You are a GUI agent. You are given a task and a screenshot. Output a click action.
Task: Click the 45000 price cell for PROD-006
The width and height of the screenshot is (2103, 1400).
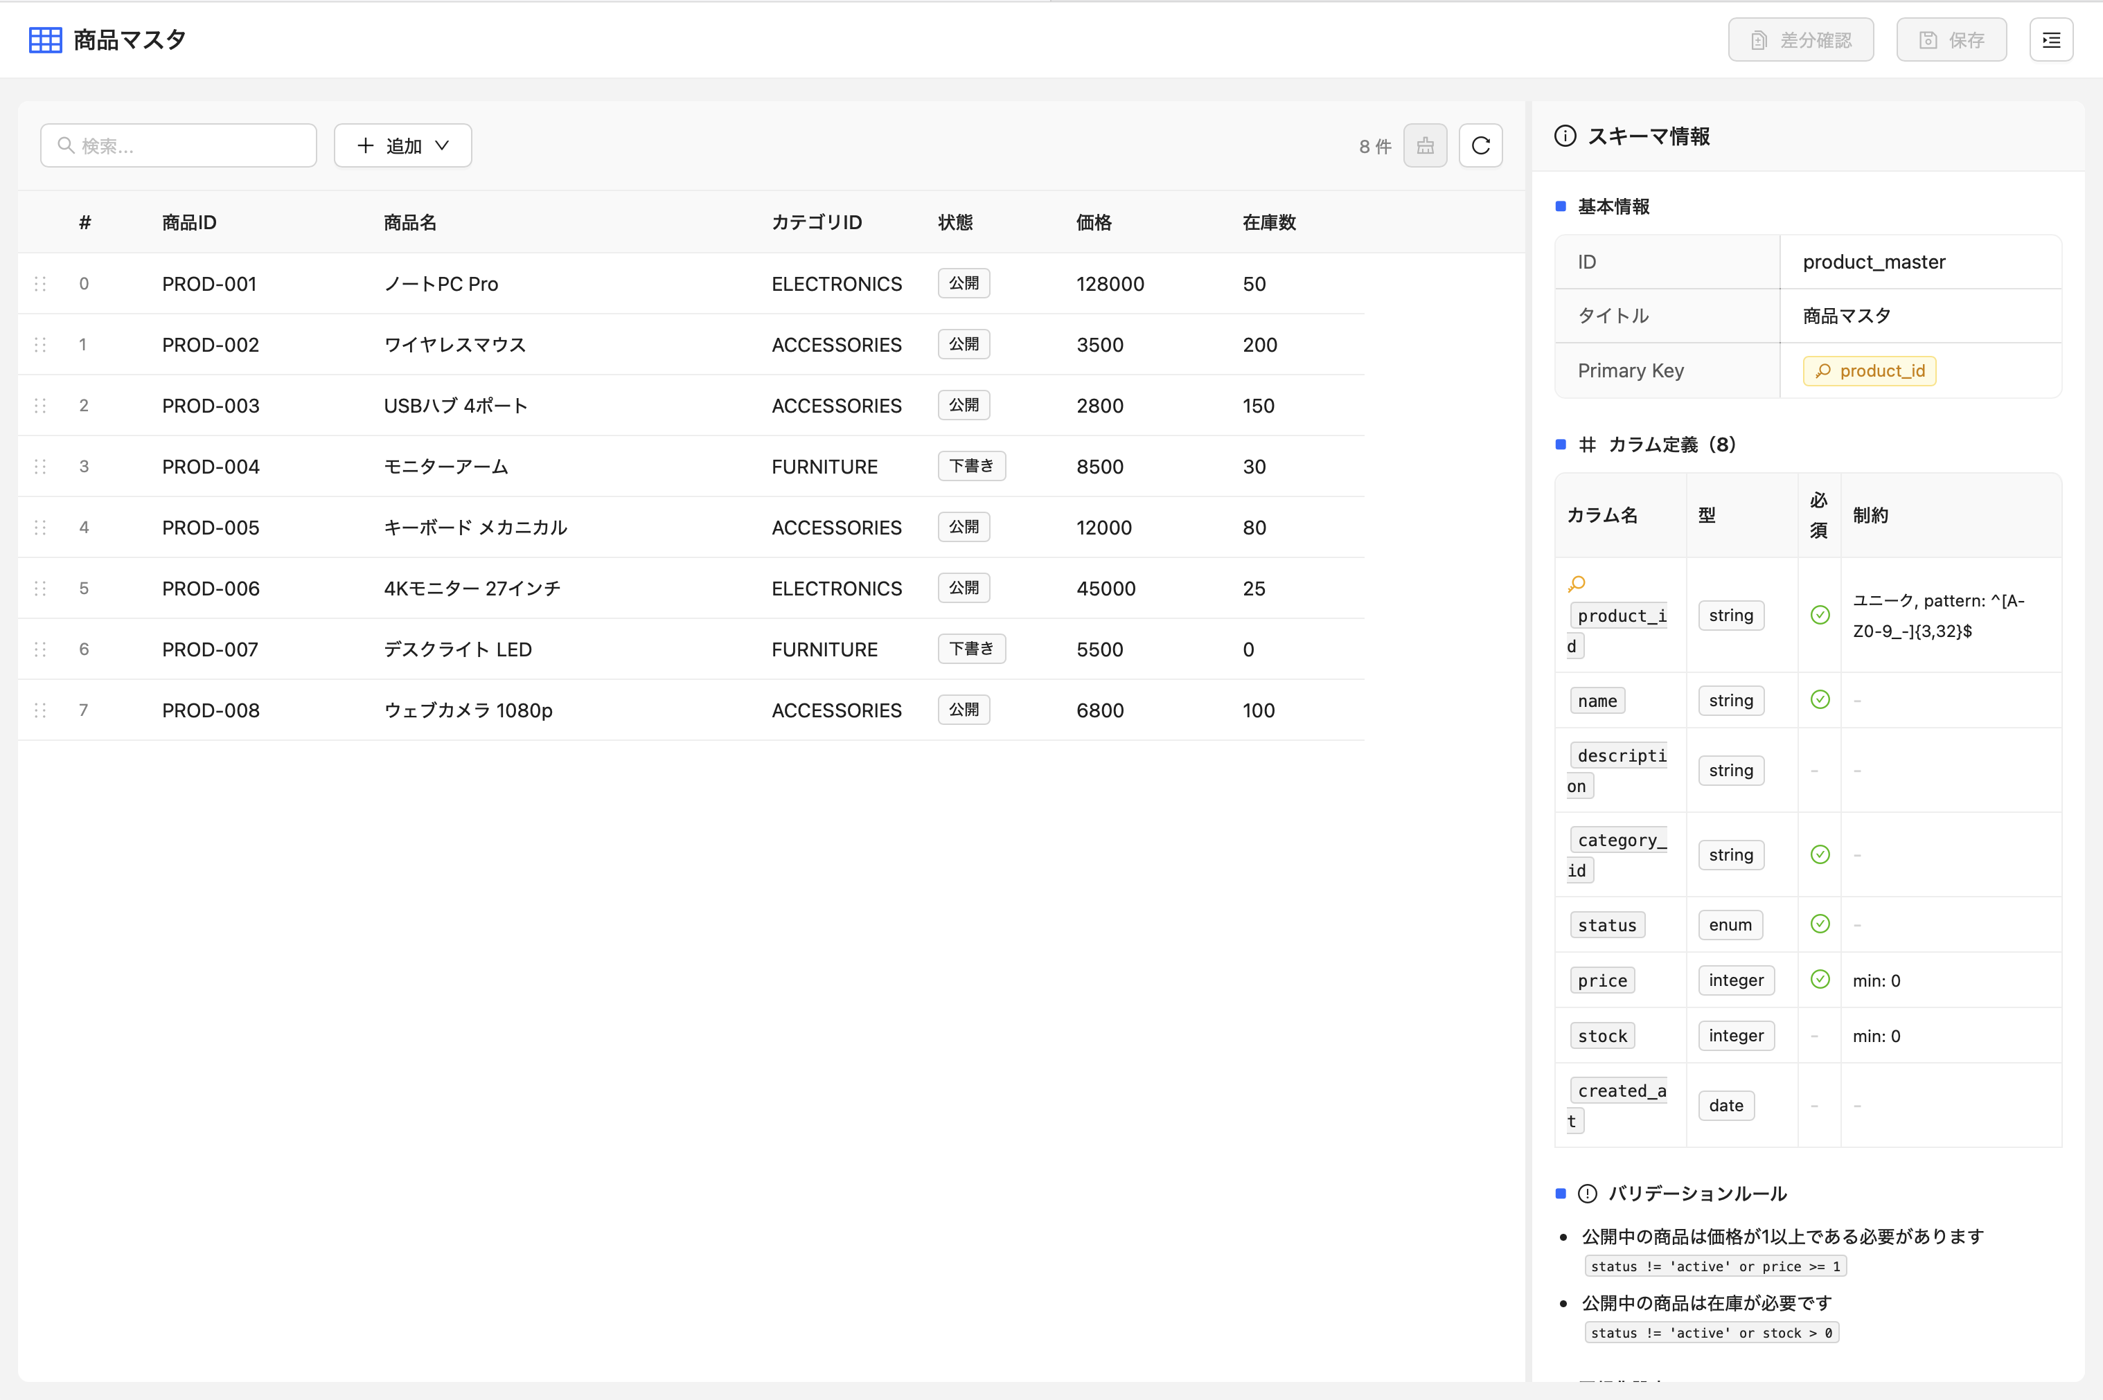[x=1106, y=589]
